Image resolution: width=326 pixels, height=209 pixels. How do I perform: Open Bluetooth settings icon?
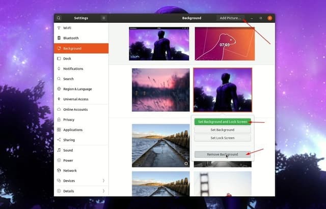59,38
